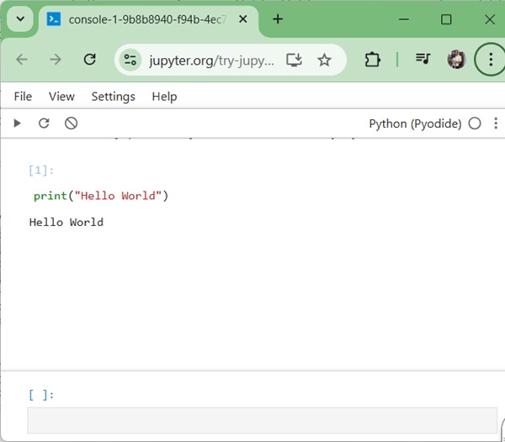Maximize the browser window
Screen dimensions: 505x442
pos(446,19)
